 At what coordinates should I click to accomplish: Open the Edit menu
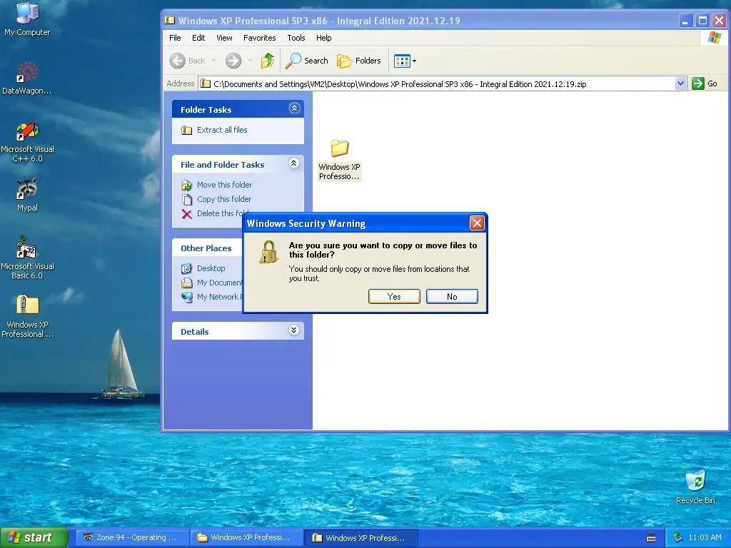pos(198,38)
